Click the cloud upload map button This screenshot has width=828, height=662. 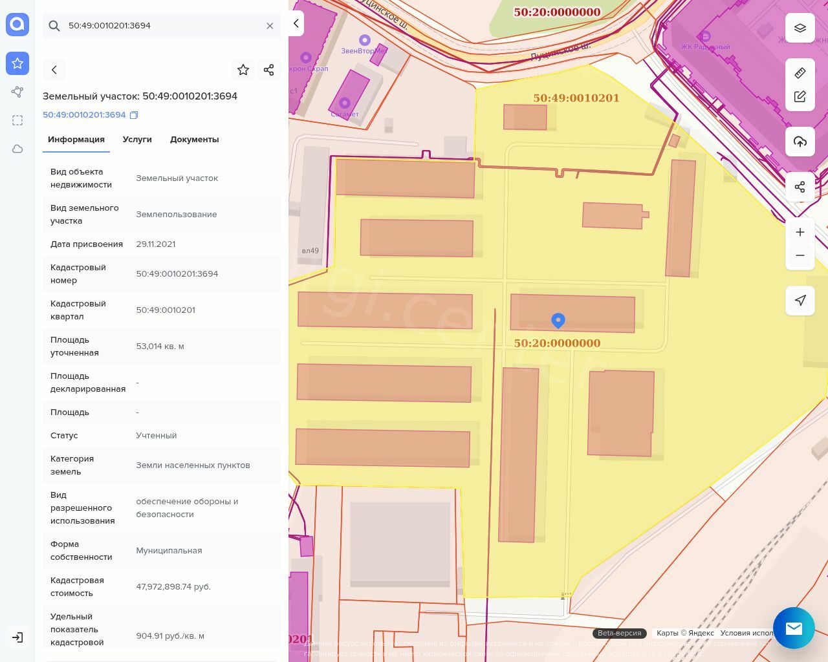[x=800, y=142]
